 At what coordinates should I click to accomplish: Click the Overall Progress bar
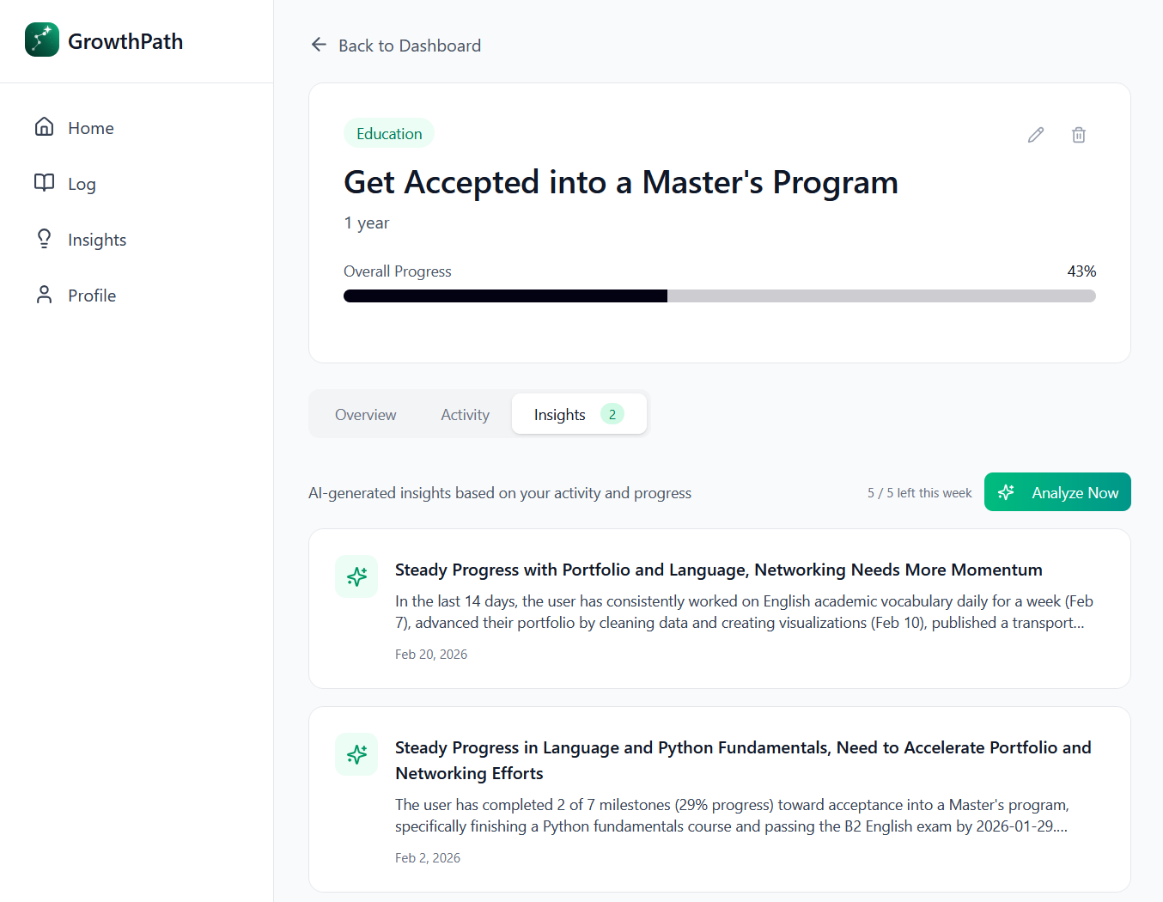coord(719,296)
